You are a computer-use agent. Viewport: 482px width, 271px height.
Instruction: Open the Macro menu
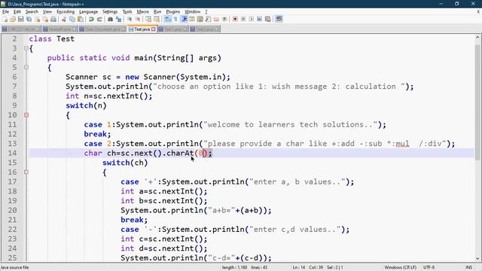[142, 12]
